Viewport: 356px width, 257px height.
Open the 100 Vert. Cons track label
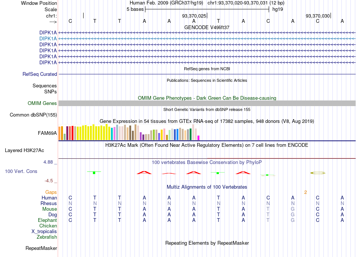point(21,171)
